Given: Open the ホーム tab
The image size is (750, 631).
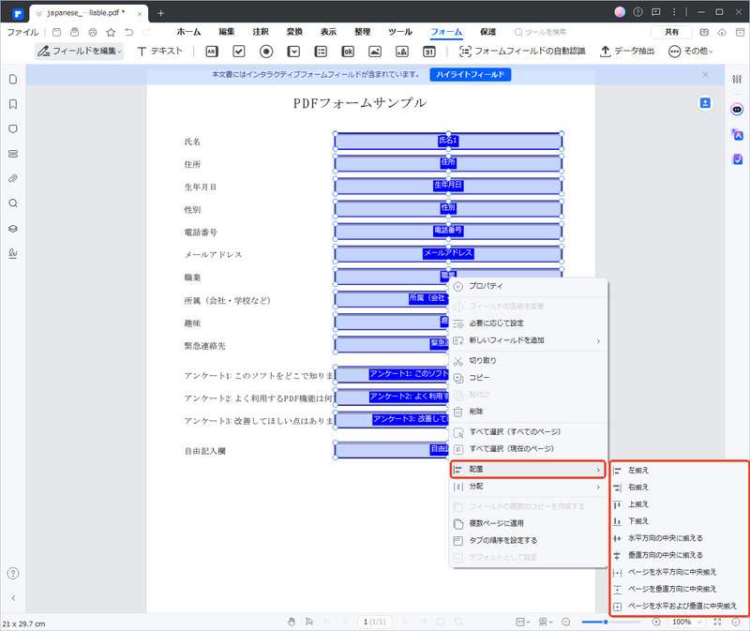Looking at the screenshot, I should point(188,32).
